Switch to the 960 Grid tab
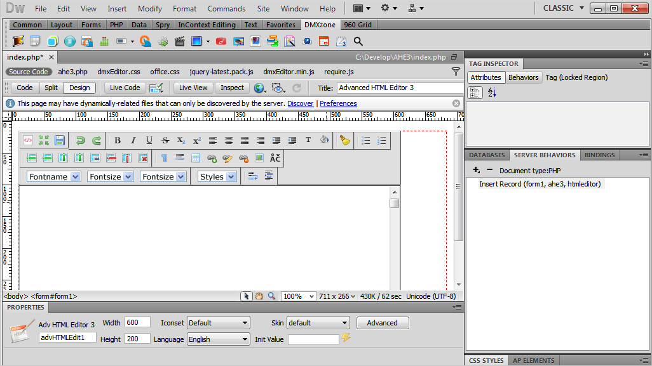Screen dimensions: 652x366 click(358, 25)
